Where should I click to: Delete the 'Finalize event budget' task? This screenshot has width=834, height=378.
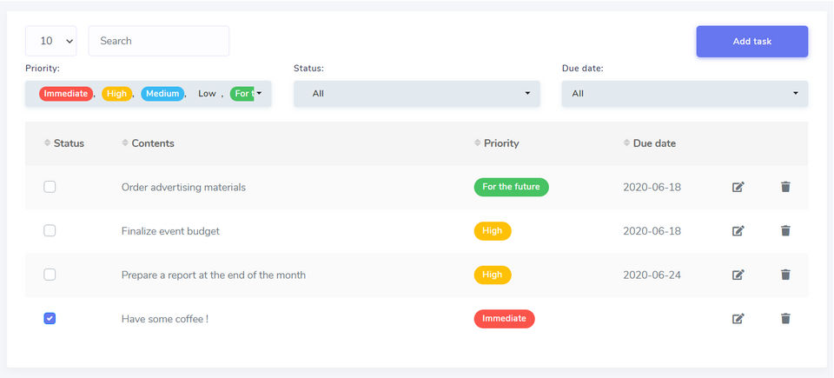[x=785, y=231]
